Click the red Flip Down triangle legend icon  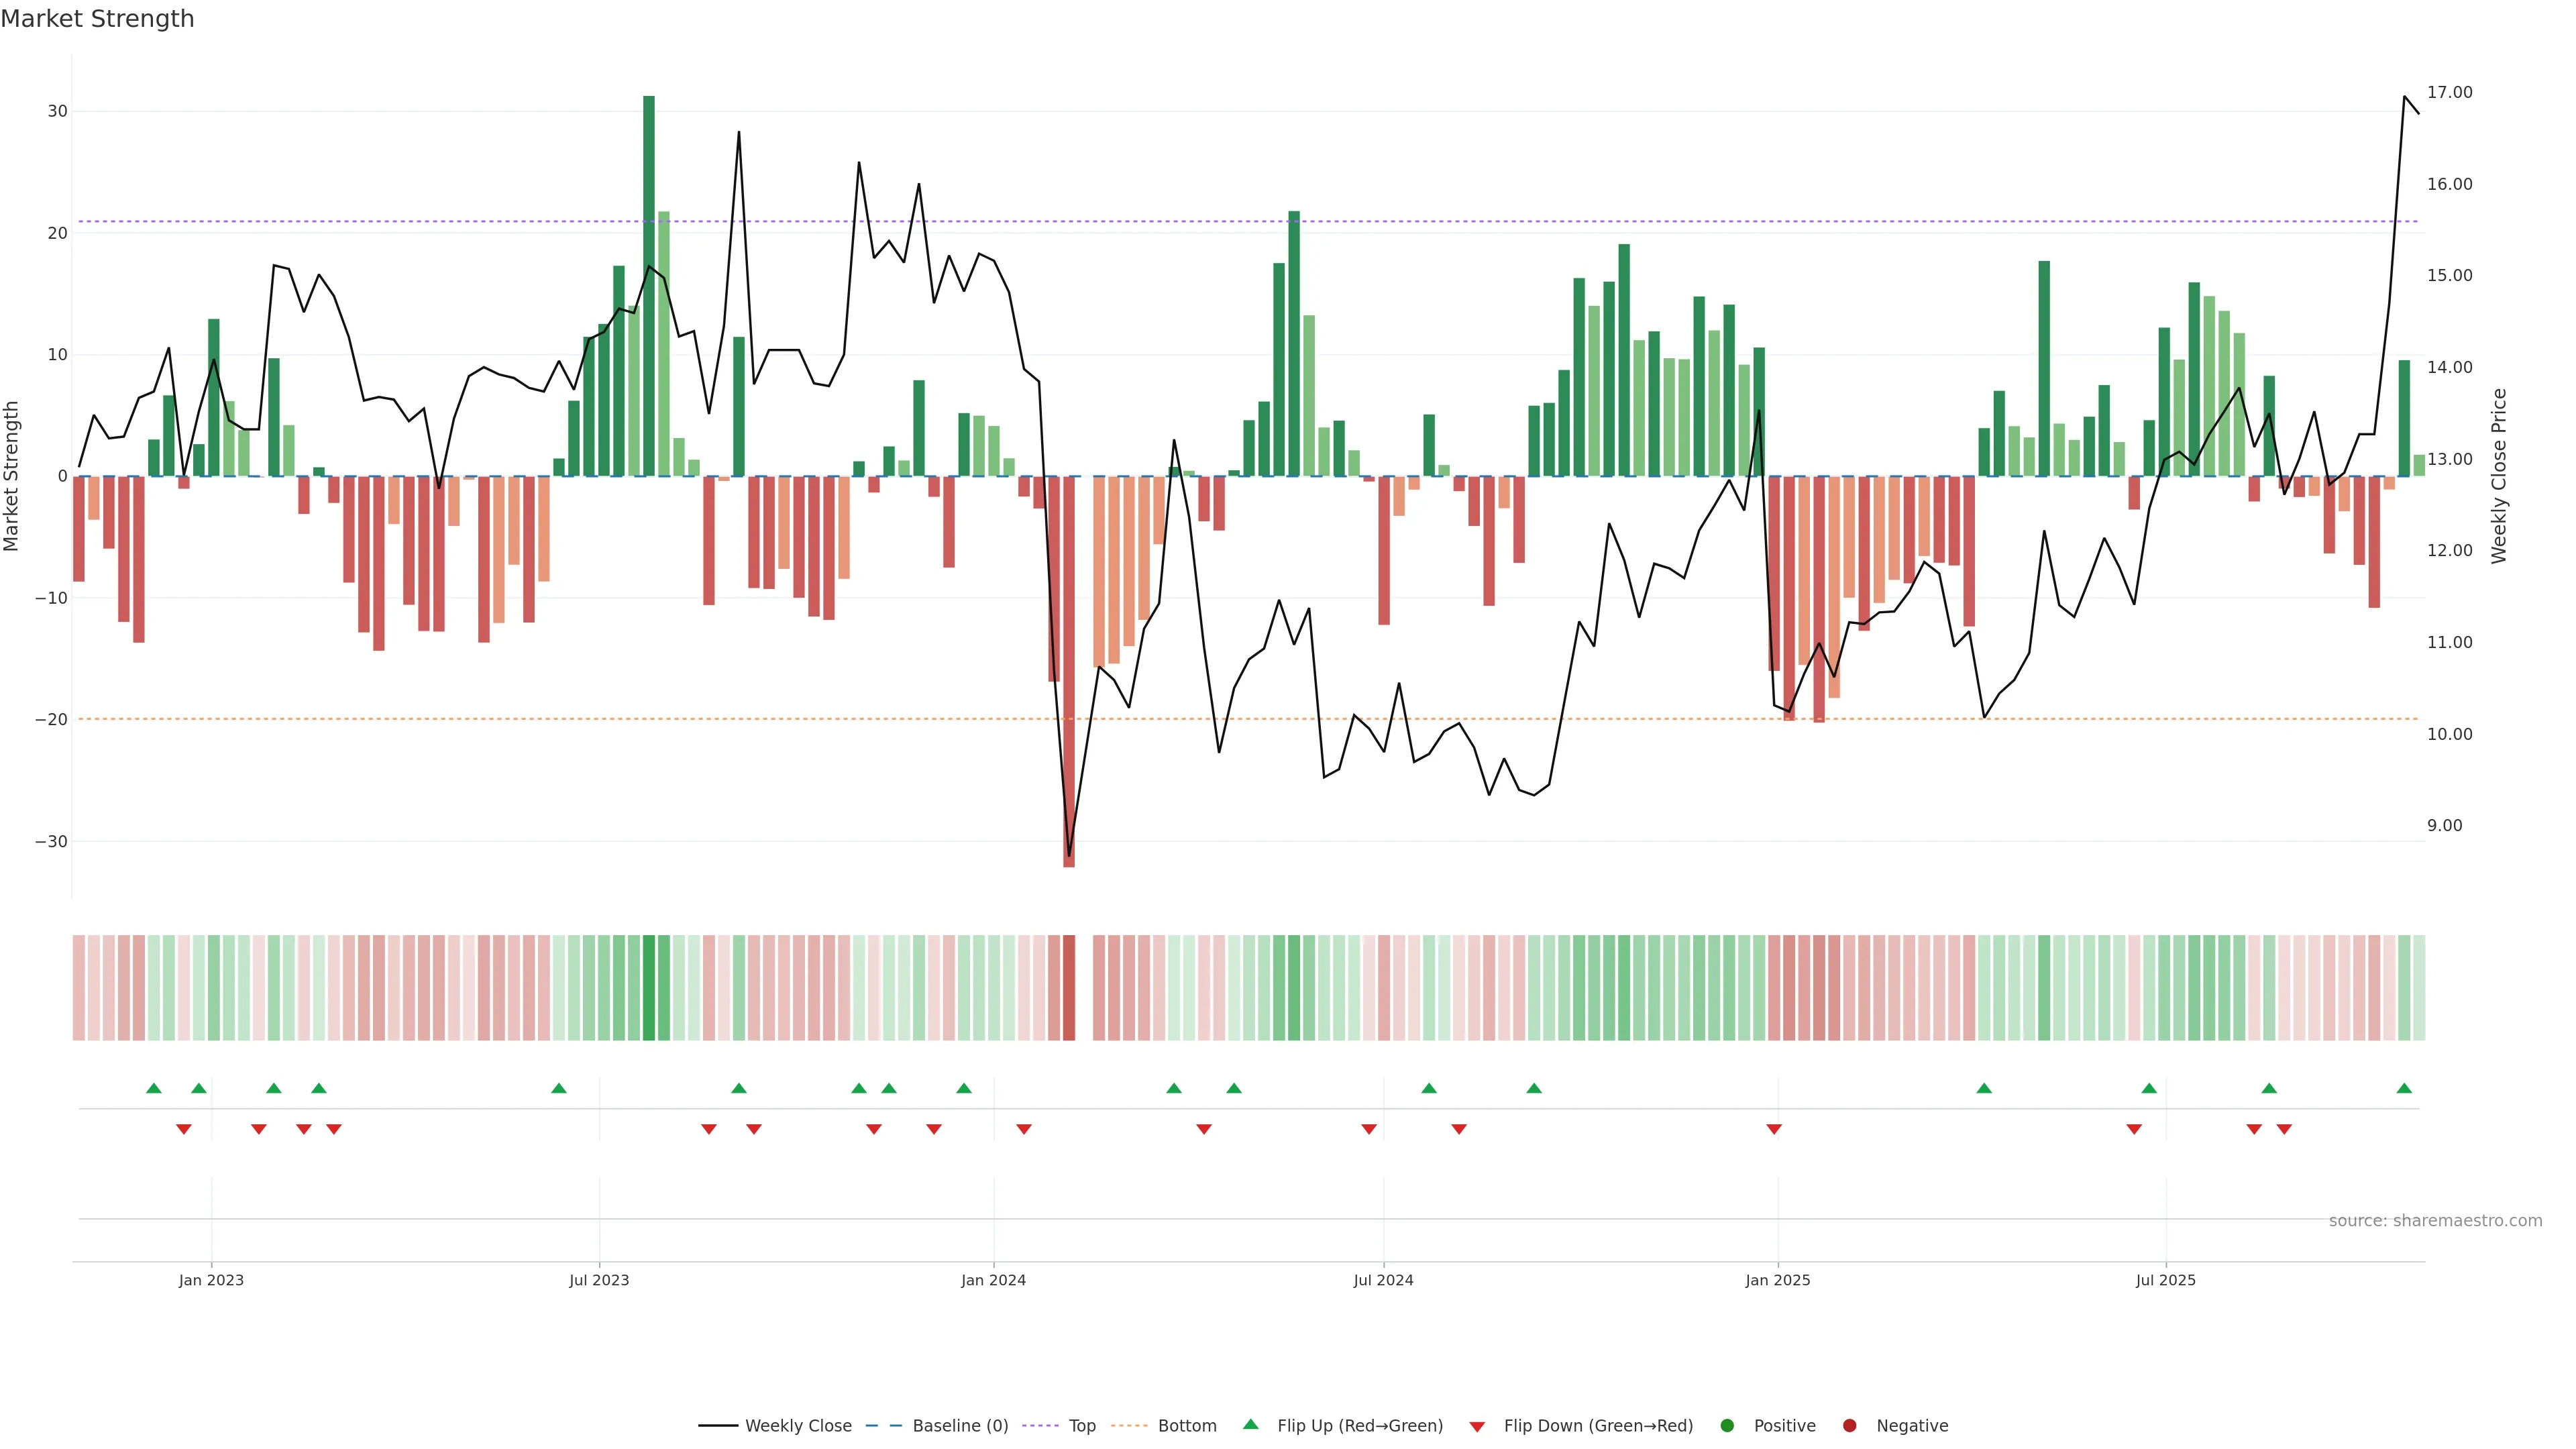pyautogui.click(x=1477, y=1427)
